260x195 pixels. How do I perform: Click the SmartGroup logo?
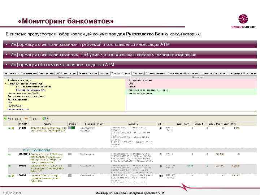243,21
